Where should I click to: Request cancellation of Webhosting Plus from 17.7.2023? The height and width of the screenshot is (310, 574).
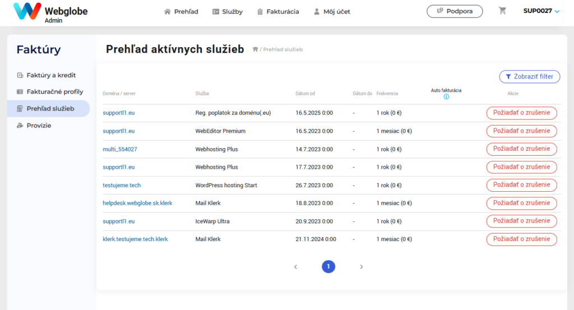click(x=522, y=167)
